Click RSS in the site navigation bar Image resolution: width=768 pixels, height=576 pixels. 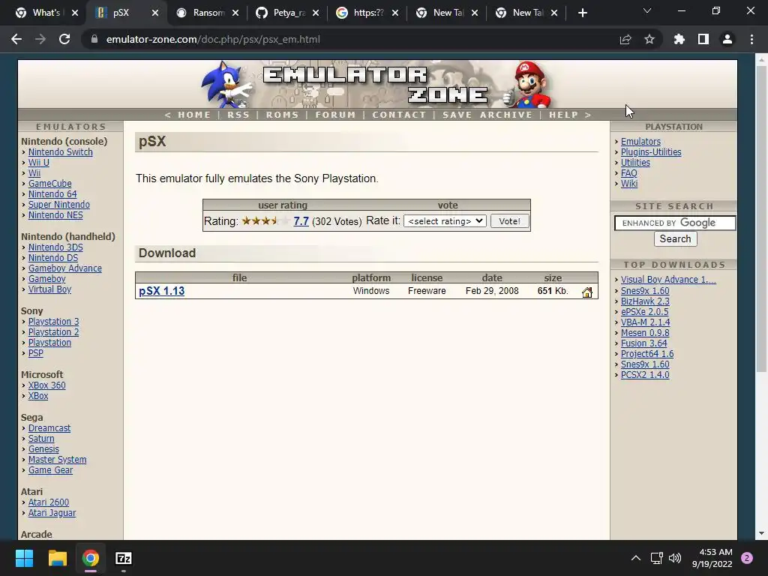click(x=238, y=115)
